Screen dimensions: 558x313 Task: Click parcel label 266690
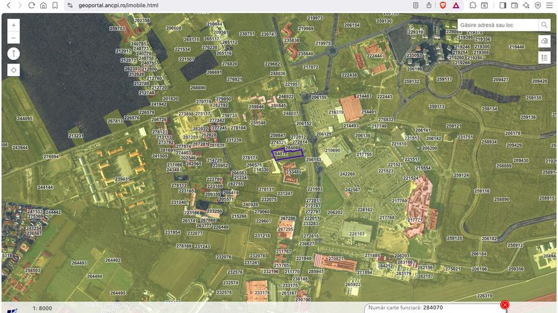point(198,87)
